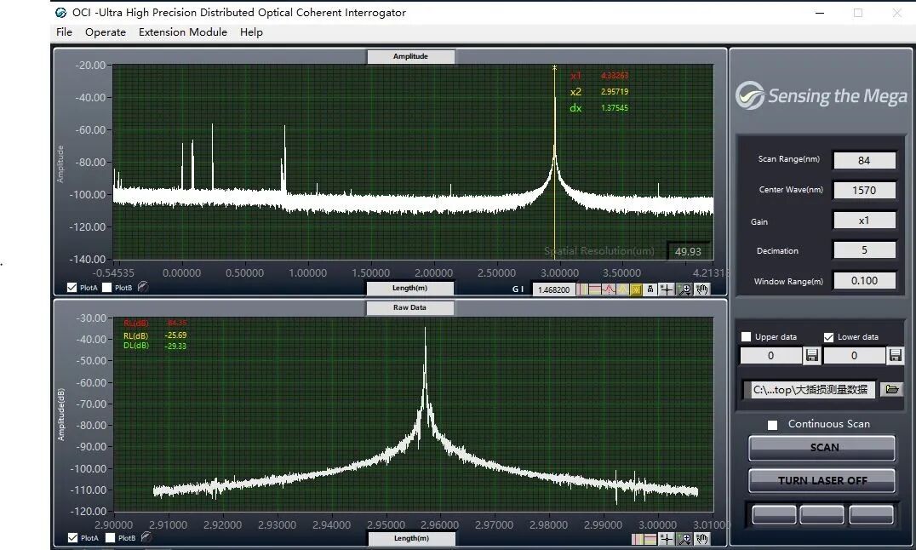The height and width of the screenshot is (550, 916).
Task: Open the zoom tool in Amplitude toolbar
Action: 684,289
